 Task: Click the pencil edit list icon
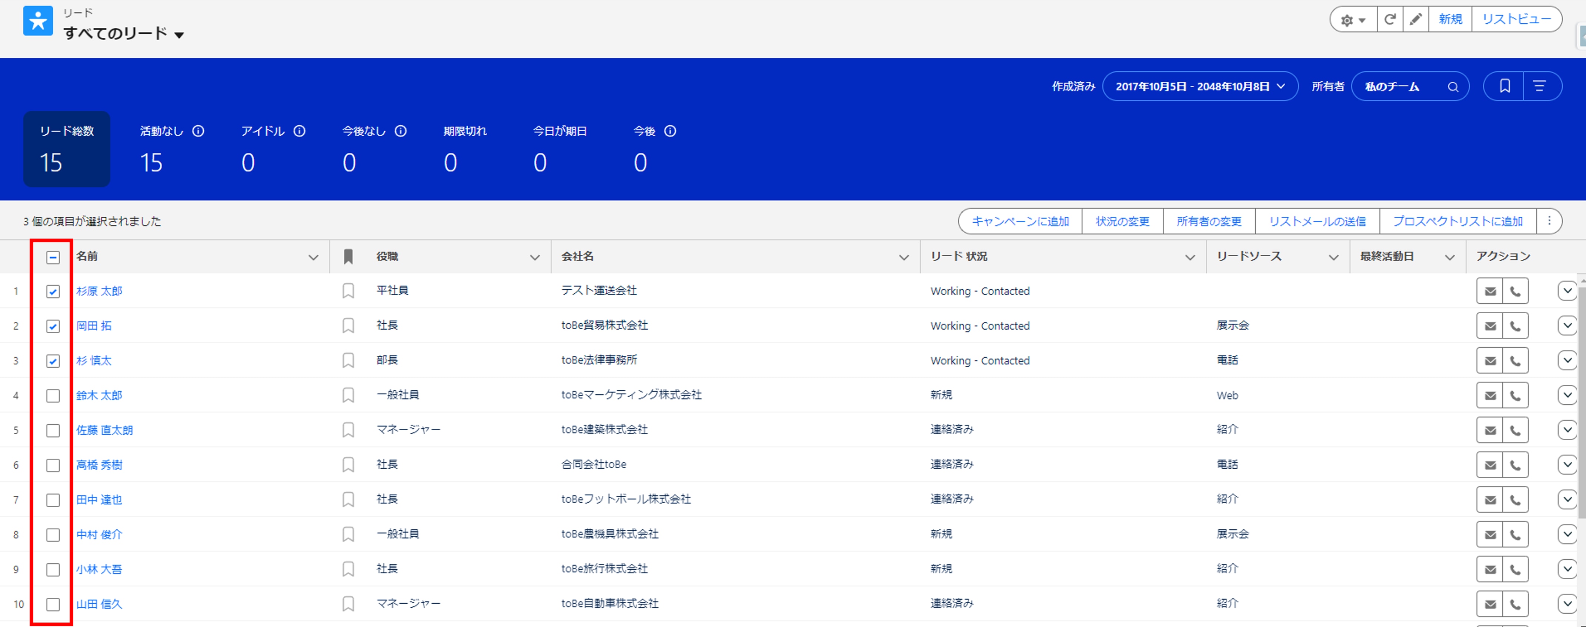point(1415,20)
